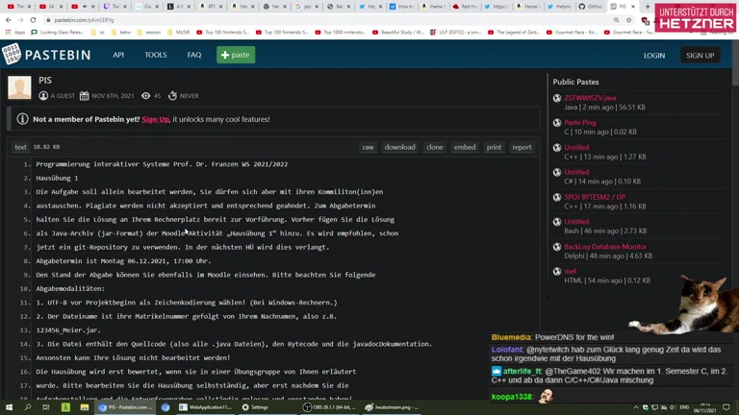Open a new browser tab
The height and width of the screenshot is (415, 739).
[647, 6]
